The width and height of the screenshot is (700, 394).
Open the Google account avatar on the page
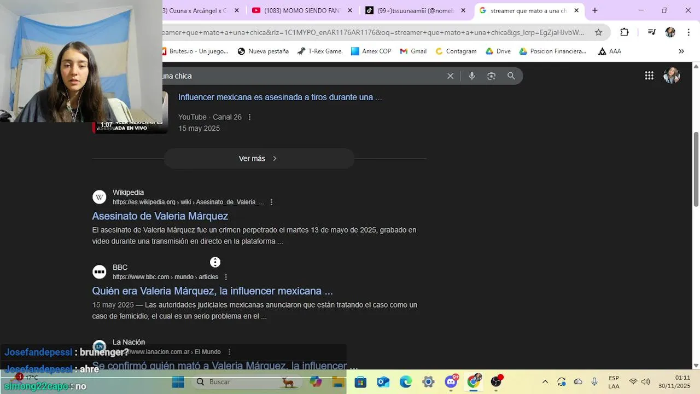pyautogui.click(x=672, y=76)
